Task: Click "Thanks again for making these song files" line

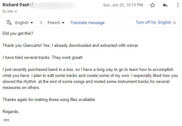Action: 49,100
